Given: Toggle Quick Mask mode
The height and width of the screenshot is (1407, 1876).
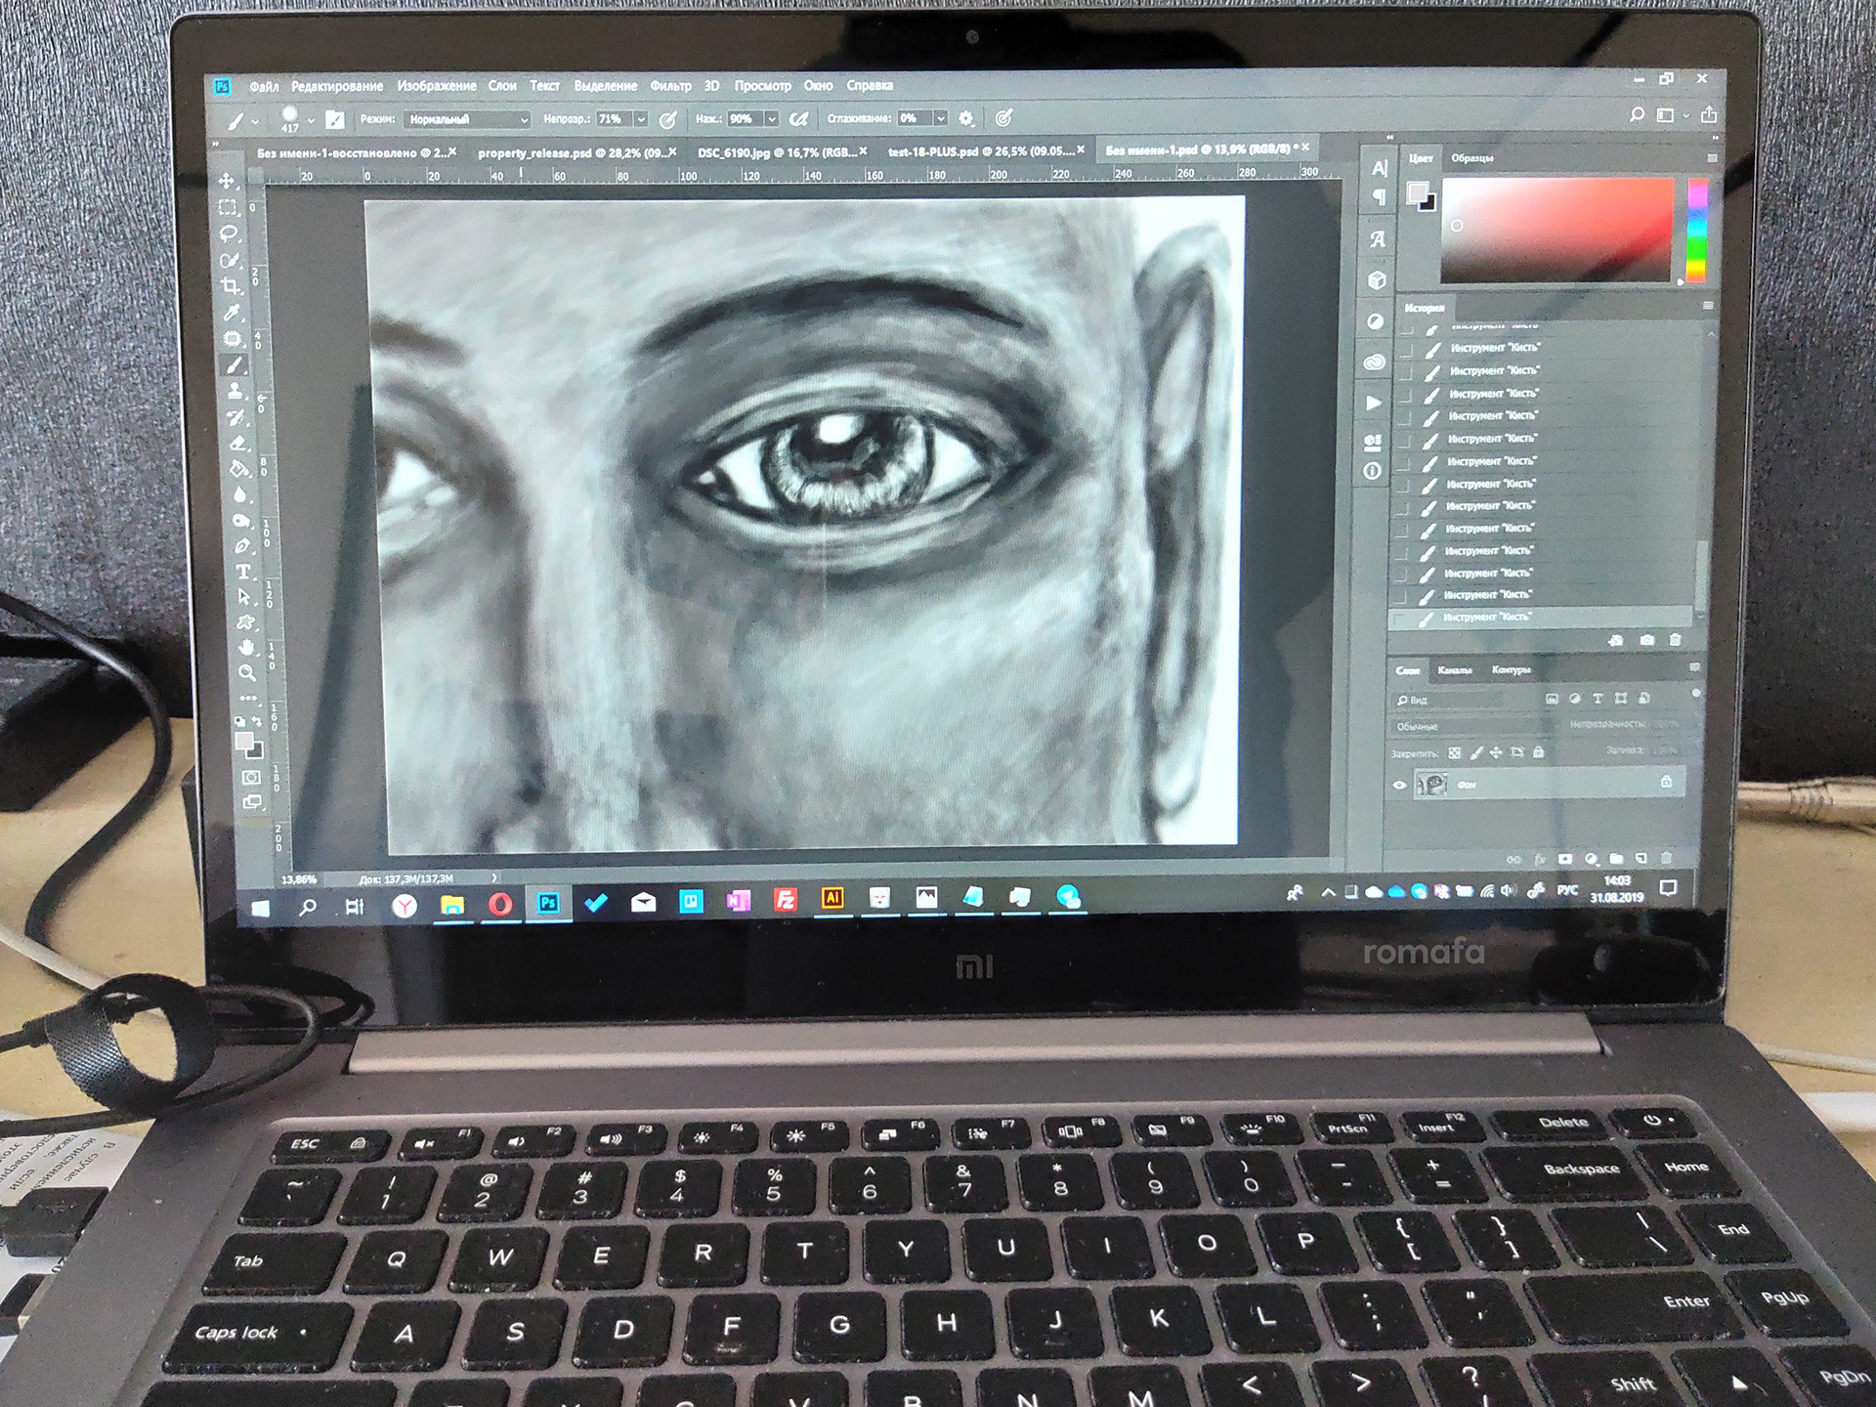Looking at the screenshot, I should (251, 778).
